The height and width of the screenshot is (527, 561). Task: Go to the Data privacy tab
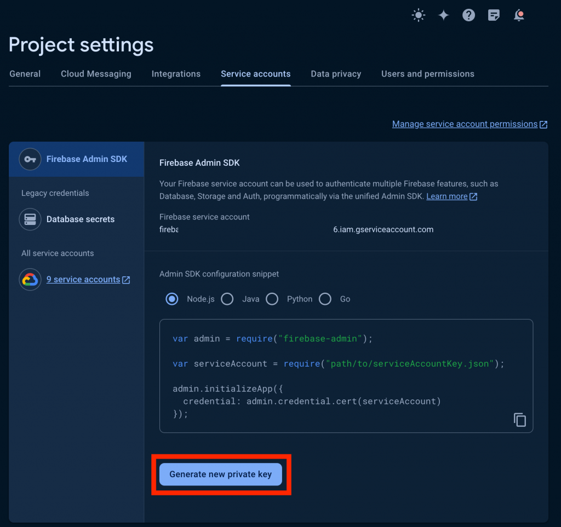(336, 74)
